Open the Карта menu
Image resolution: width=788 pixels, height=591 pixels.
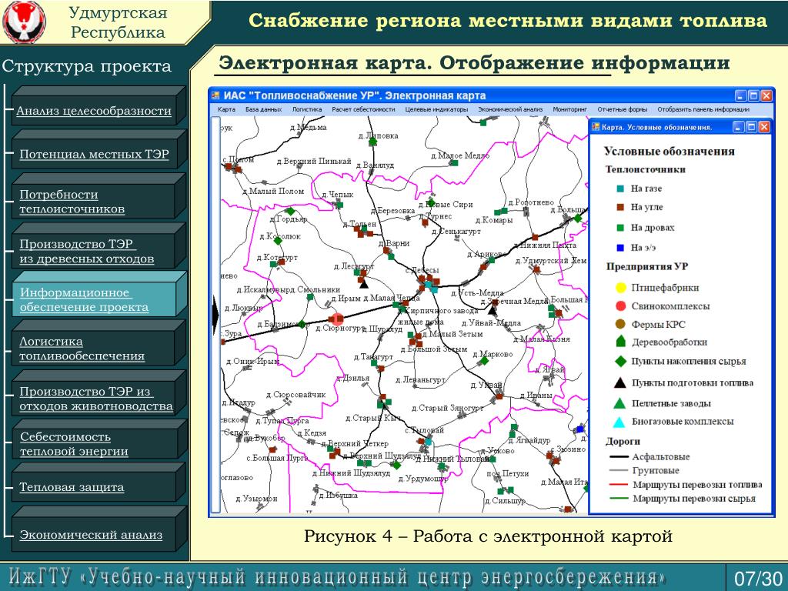226,109
